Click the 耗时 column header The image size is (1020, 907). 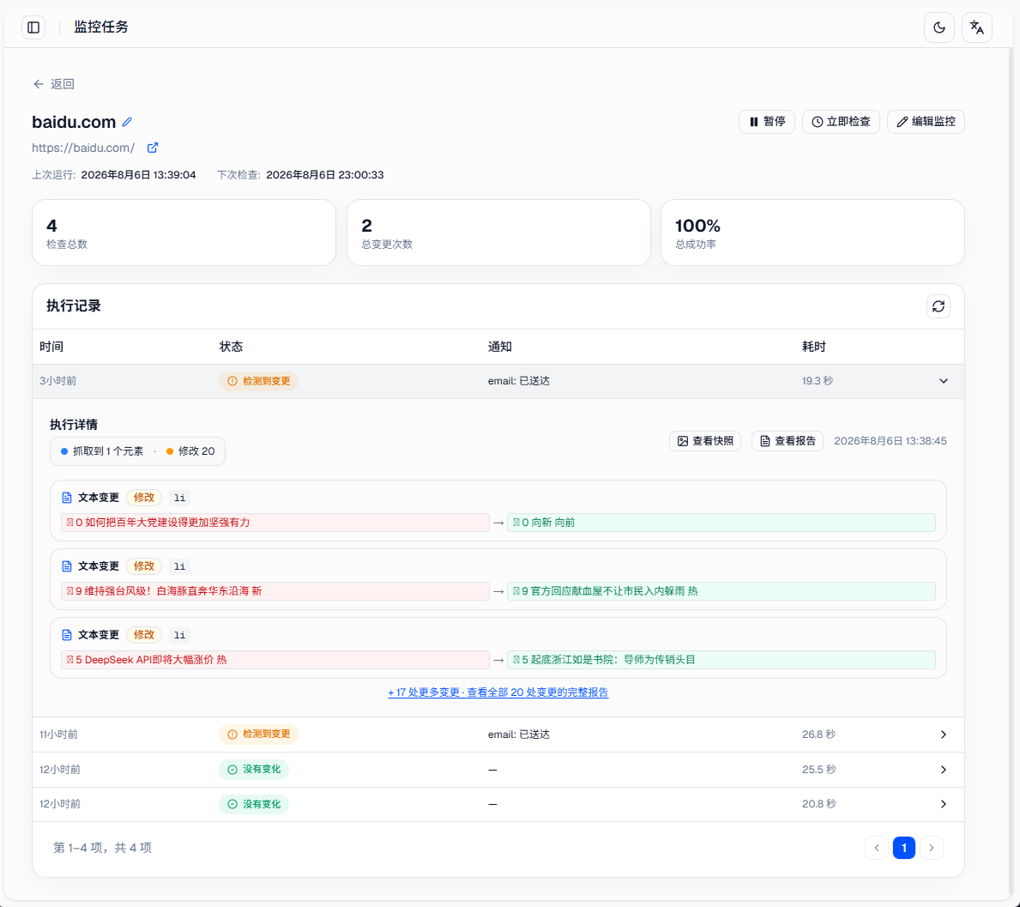click(x=814, y=347)
